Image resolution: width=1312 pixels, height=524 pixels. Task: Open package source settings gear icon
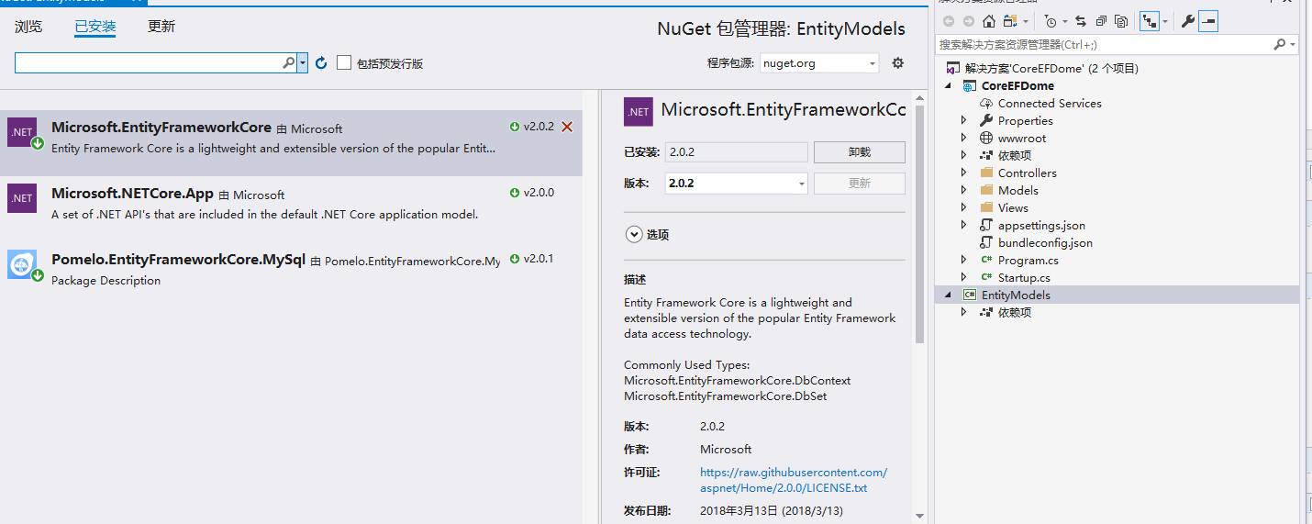pyautogui.click(x=898, y=63)
